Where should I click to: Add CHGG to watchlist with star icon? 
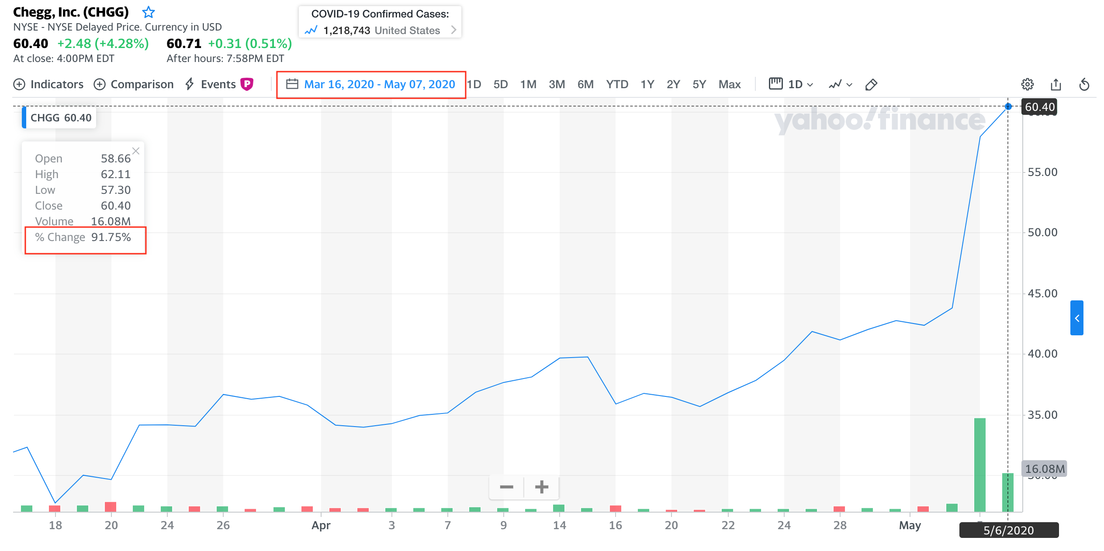[x=149, y=12]
